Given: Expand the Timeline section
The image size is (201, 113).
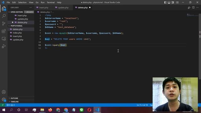Looking at the screenshot, I should [21, 102].
